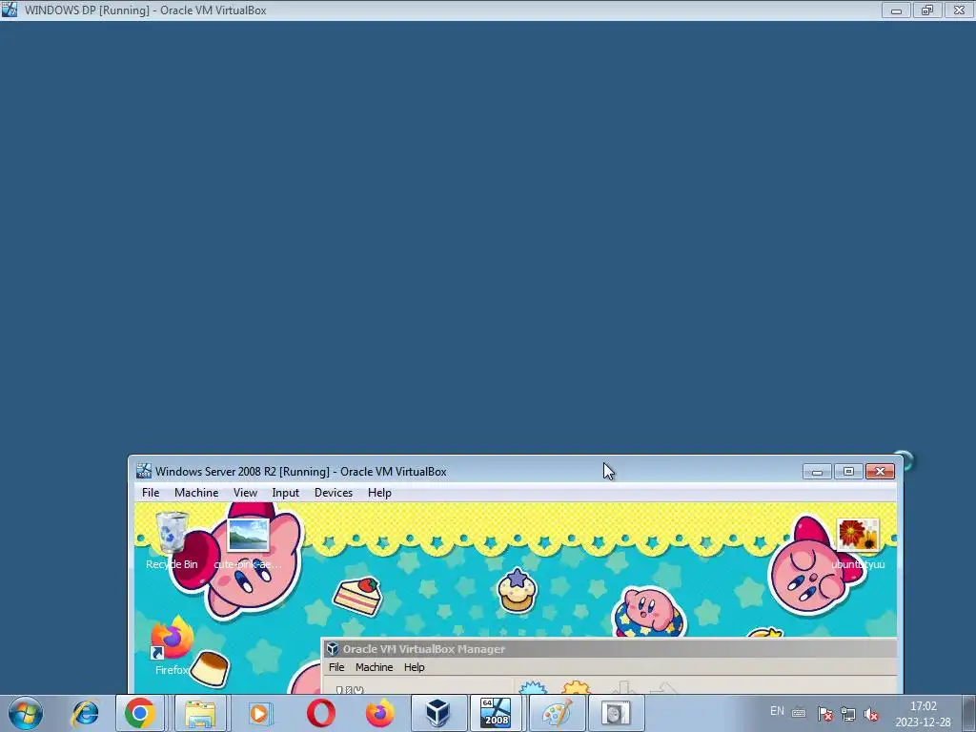Viewport: 976px width, 732px height.
Task: Launch Internet Explorer from taskbar
Action: click(x=85, y=713)
